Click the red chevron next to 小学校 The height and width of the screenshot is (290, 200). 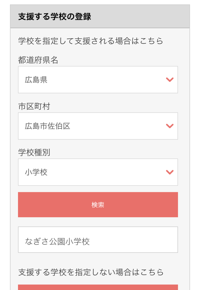point(170,172)
